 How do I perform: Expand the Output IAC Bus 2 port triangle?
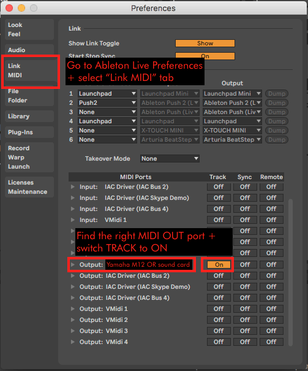73,276
